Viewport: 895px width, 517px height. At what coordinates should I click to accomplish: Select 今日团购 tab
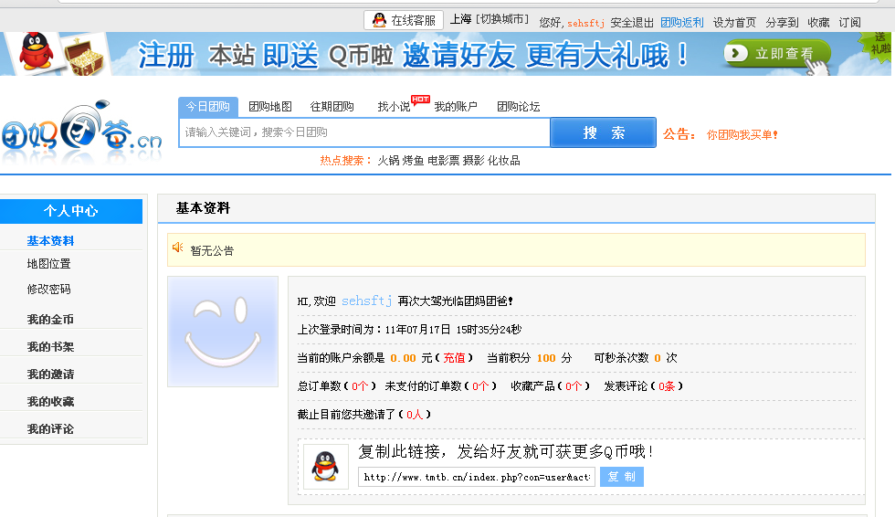click(x=208, y=107)
